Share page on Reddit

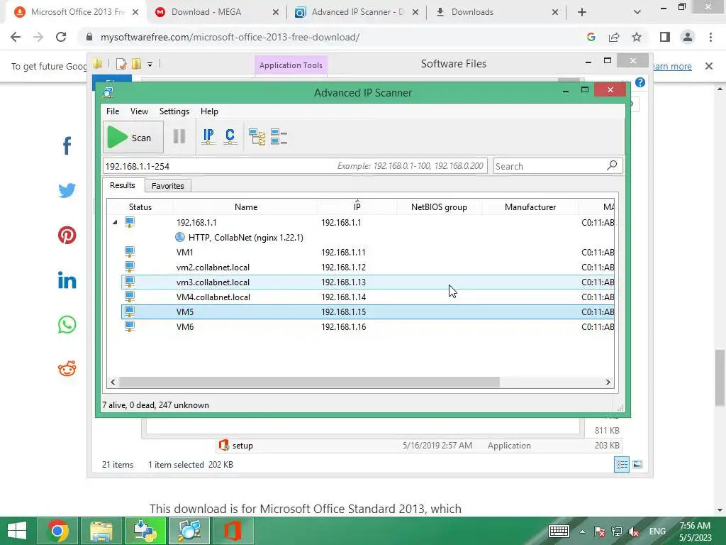(x=67, y=368)
